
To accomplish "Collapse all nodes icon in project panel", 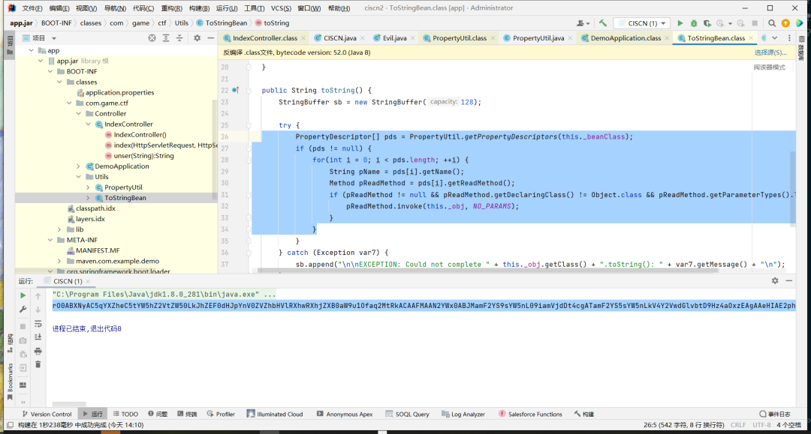I will (179, 38).
